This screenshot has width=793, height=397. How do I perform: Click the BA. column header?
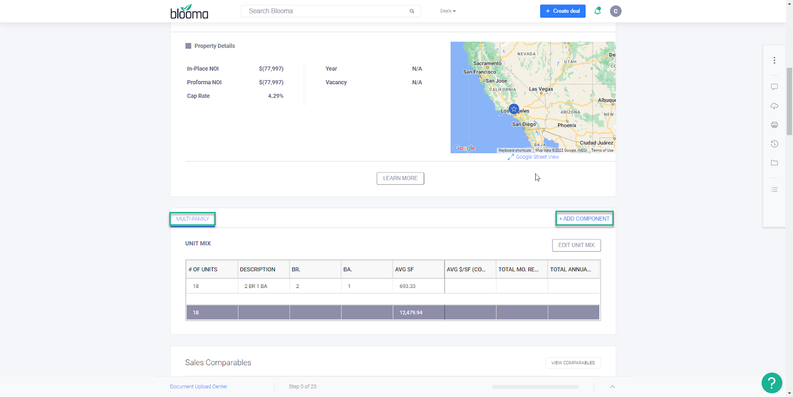pyautogui.click(x=367, y=270)
